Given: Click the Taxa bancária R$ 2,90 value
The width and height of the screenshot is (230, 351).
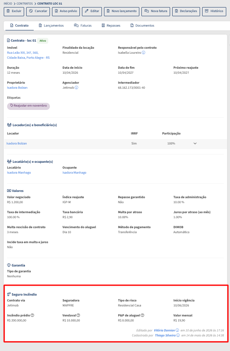Looking at the screenshot, I should (67, 217).
